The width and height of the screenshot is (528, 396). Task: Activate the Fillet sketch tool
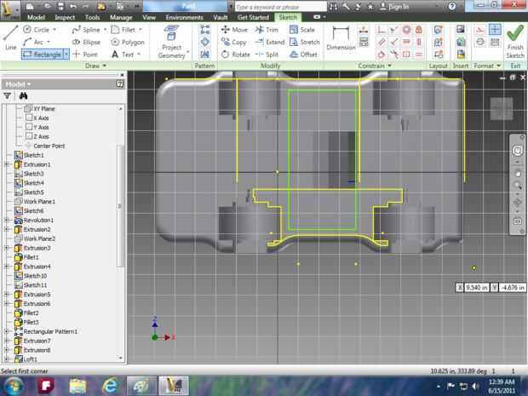pyautogui.click(x=125, y=30)
